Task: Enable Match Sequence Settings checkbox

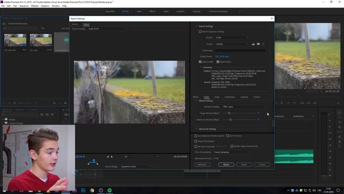Action: [x=200, y=32]
